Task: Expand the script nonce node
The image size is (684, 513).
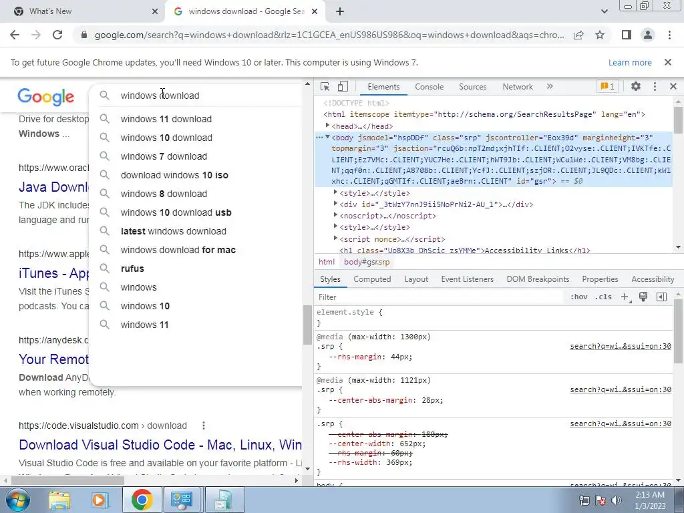Action: click(335, 238)
